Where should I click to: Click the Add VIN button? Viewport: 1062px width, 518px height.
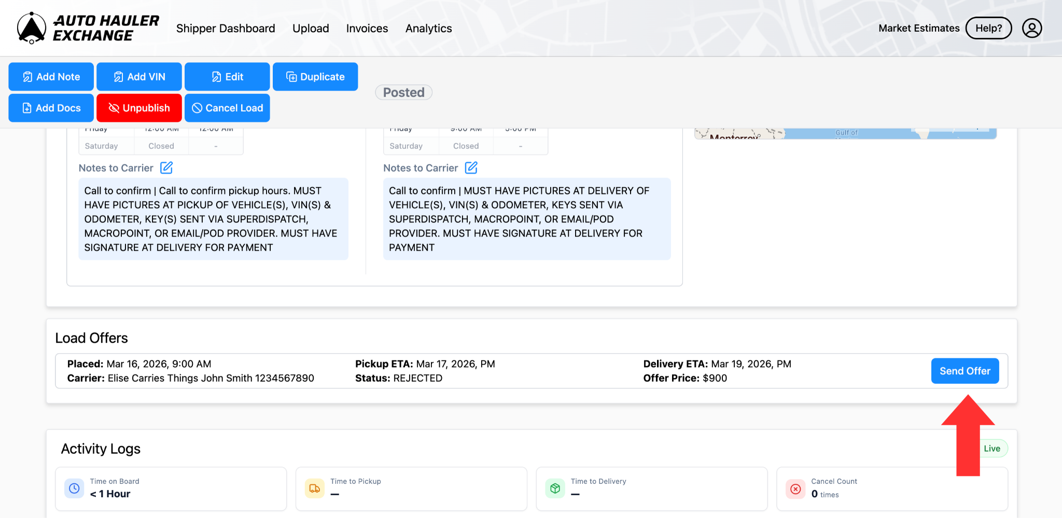coord(139,77)
